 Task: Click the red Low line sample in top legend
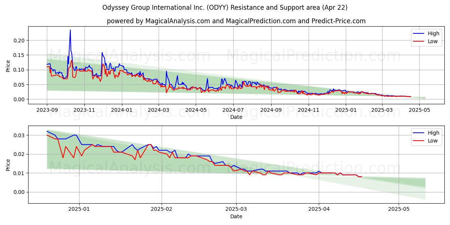(x=419, y=42)
